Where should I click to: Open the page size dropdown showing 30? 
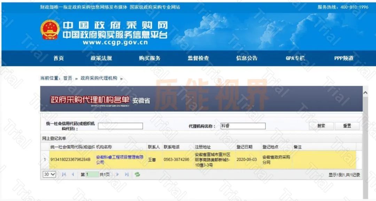tap(49, 175)
